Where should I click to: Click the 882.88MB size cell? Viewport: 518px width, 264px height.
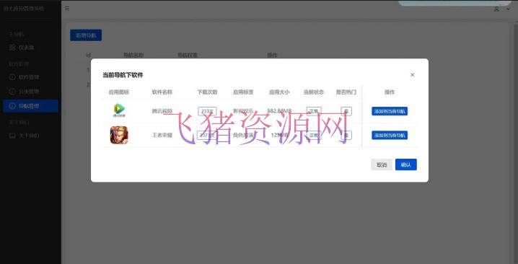click(279, 111)
